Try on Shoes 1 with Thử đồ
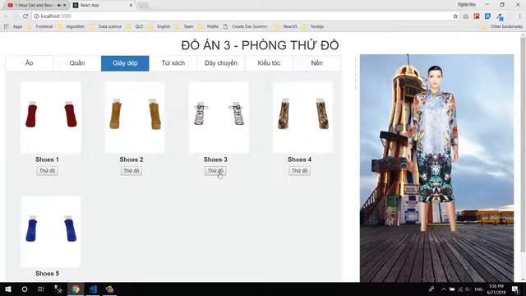The height and width of the screenshot is (296, 526). tap(47, 171)
